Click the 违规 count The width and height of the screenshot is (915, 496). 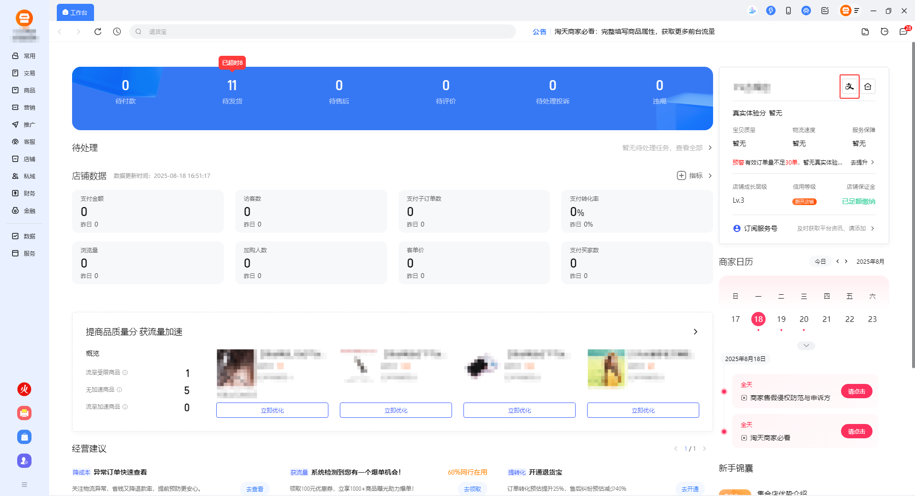click(x=660, y=85)
